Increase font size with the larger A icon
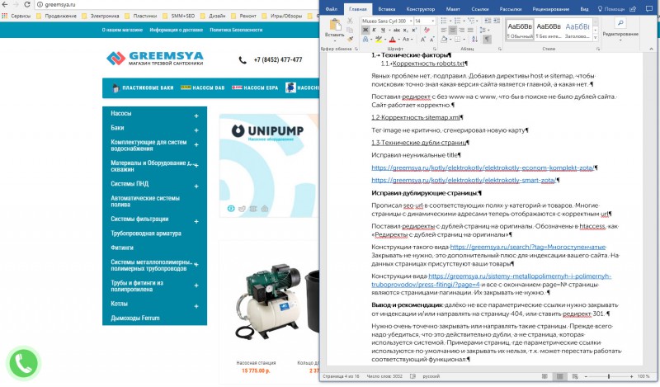This screenshot has width=660, height=387. 422,40
